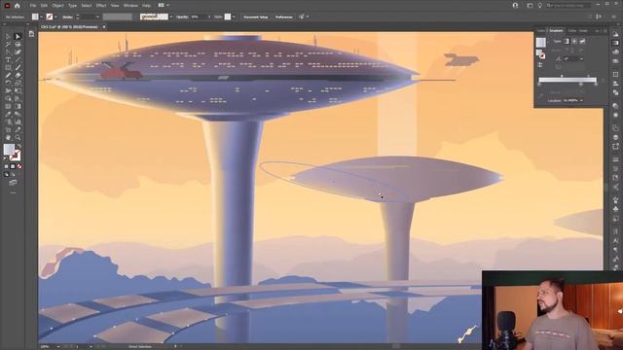Select the Magic Wand tool
Screen dimensions: 623x350
(x=8, y=45)
